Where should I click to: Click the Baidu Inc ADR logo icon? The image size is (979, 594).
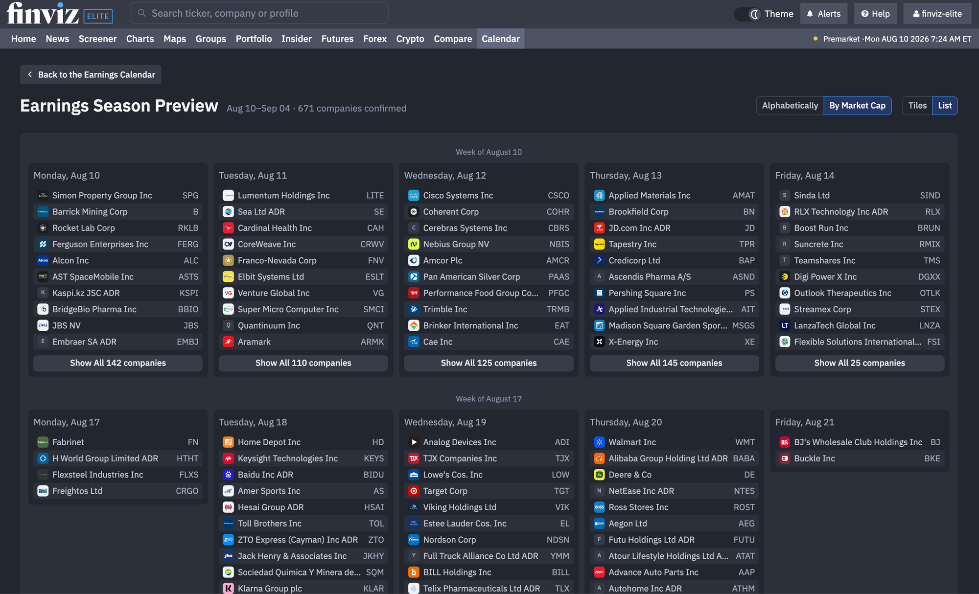(x=228, y=475)
